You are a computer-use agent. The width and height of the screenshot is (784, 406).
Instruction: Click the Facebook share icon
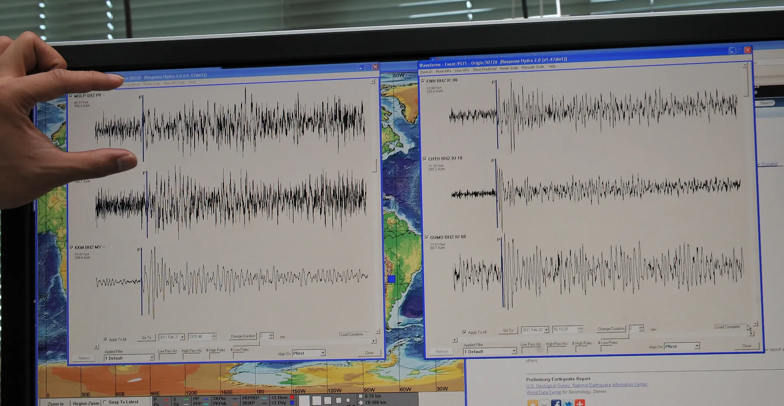556,403
